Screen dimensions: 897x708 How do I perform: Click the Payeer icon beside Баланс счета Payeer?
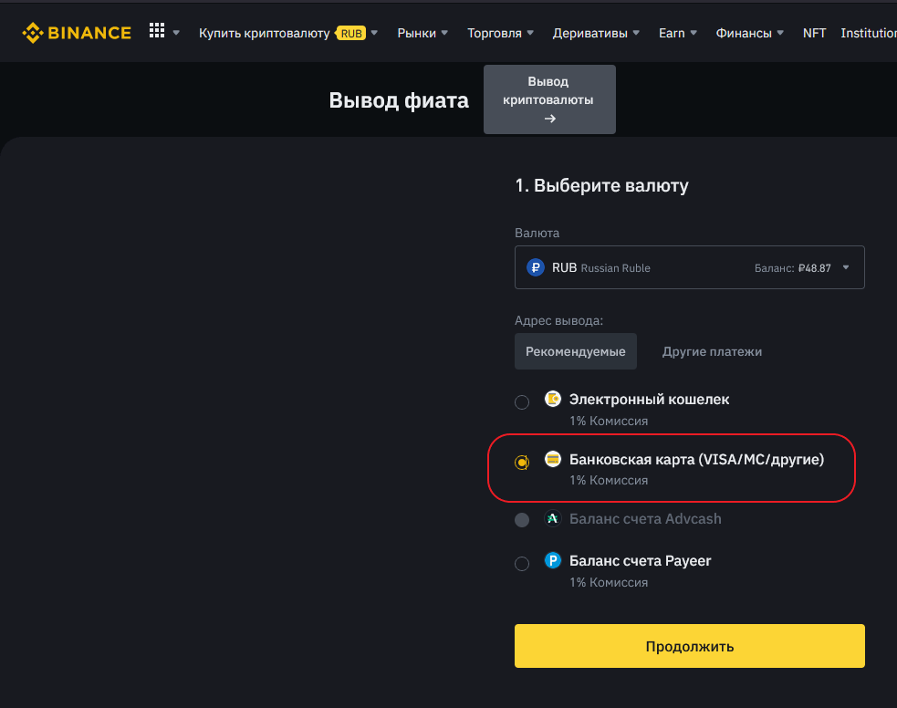(x=552, y=560)
